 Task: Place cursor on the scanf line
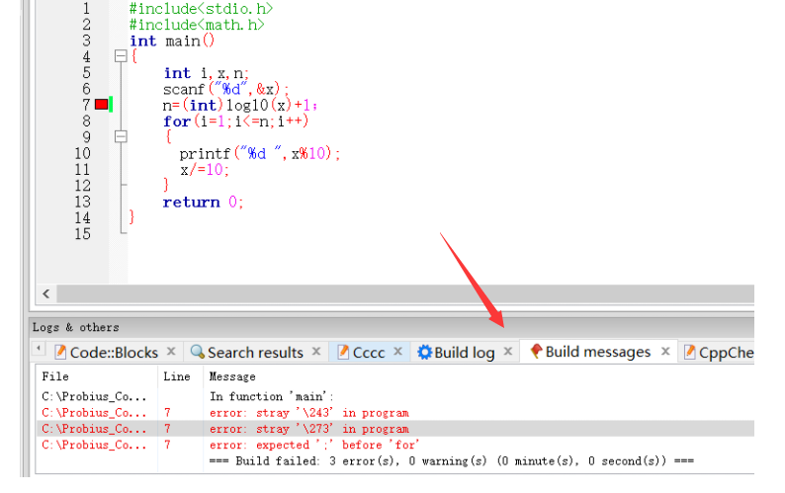tap(226, 89)
